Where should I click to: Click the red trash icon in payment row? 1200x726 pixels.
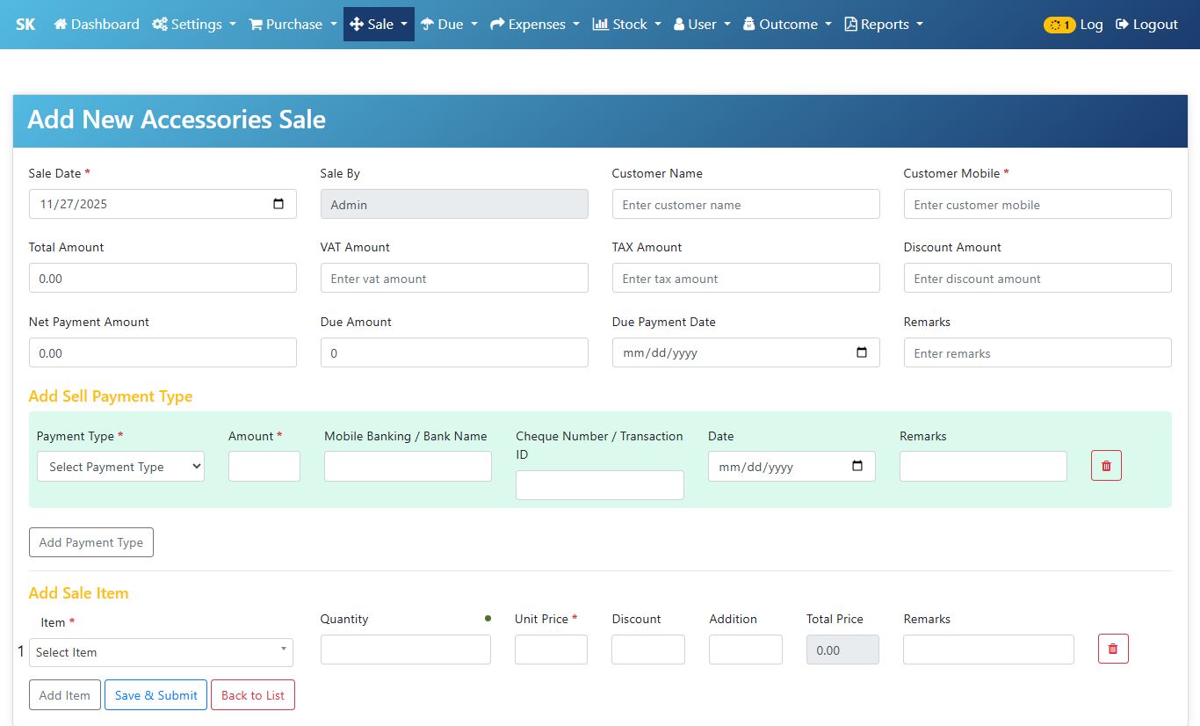click(1106, 466)
